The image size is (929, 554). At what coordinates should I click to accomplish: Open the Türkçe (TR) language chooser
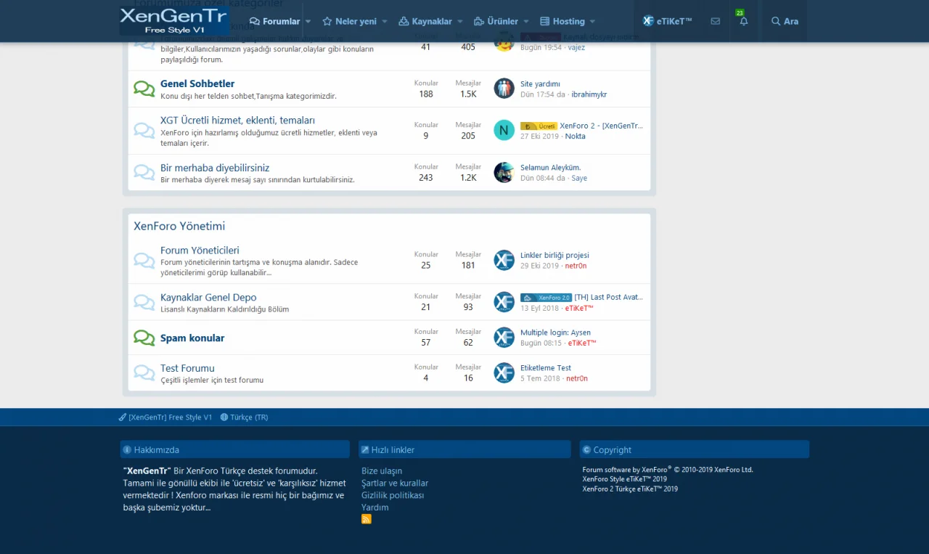[245, 417]
